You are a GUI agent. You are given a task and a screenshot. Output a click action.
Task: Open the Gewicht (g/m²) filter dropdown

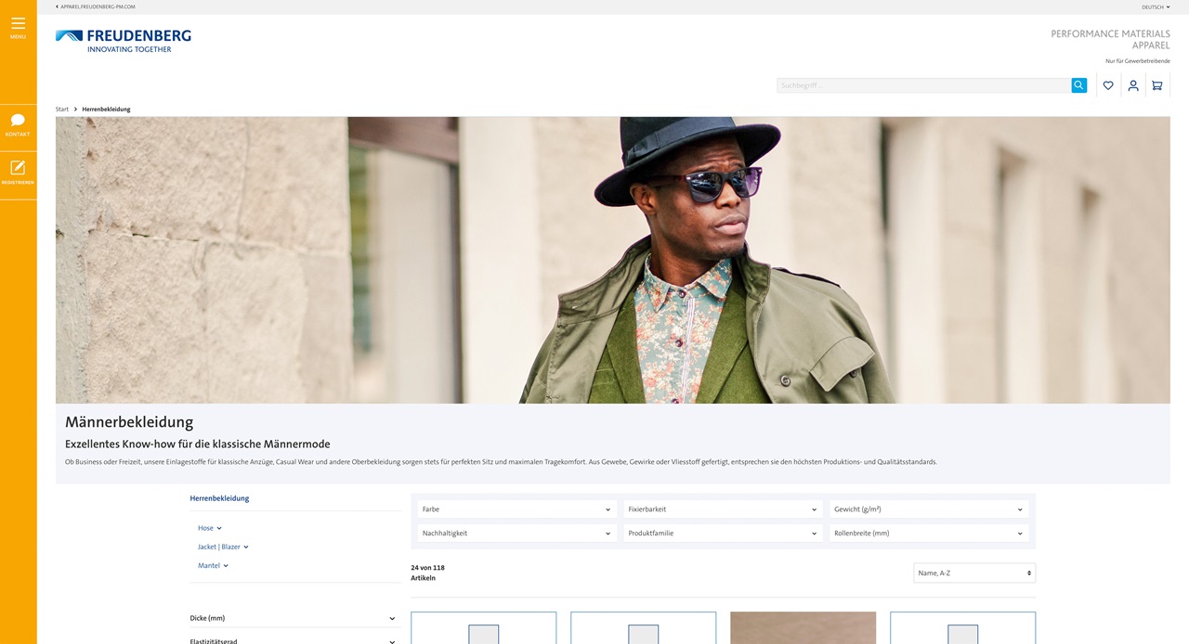(x=928, y=509)
